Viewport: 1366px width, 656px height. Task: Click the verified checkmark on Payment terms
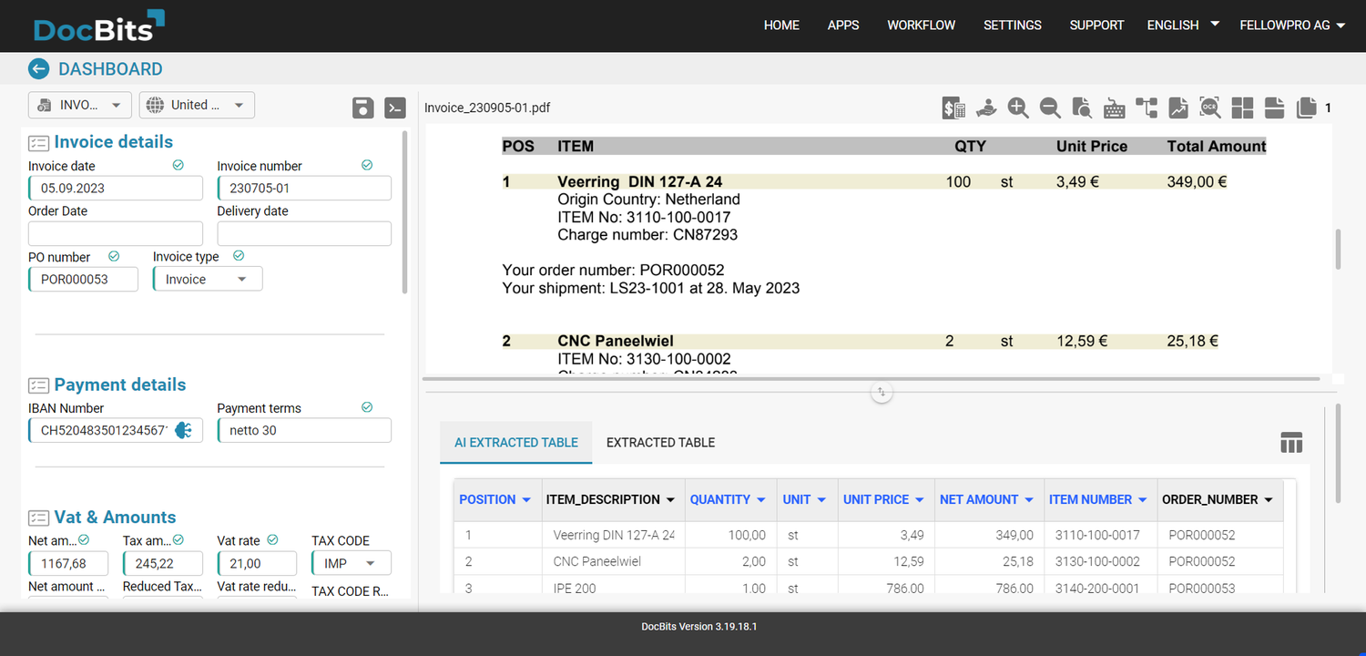click(x=367, y=406)
